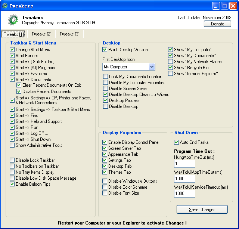This screenshot has width=239, height=229.
Task: Uncheck Themes Tab option
Action: pos(105,172)
